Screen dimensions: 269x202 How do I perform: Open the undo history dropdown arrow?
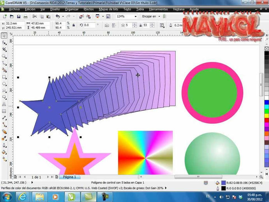point(63,16)
